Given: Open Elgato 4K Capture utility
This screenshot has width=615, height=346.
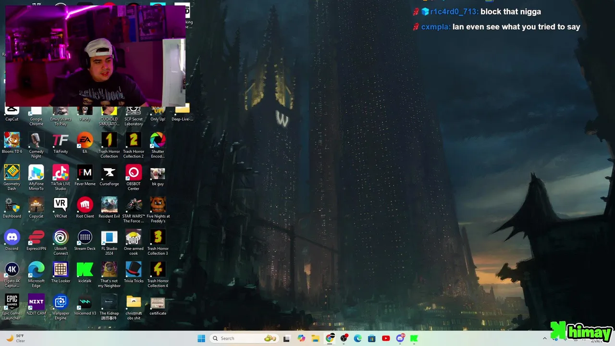Looking at the screenshot, I should click(12, 274).
